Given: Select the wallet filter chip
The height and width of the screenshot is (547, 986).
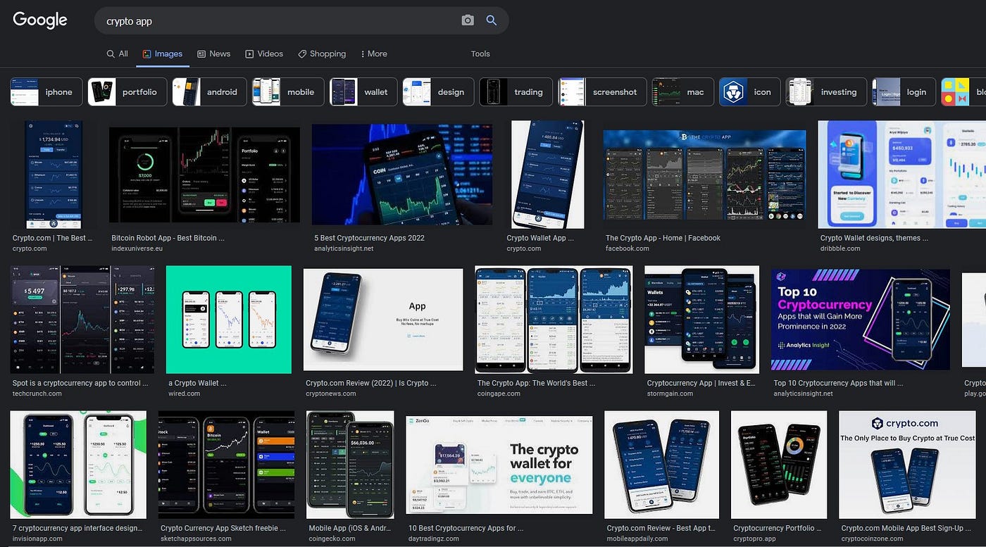Looking at the screenshot, I should tap(363, 92).
